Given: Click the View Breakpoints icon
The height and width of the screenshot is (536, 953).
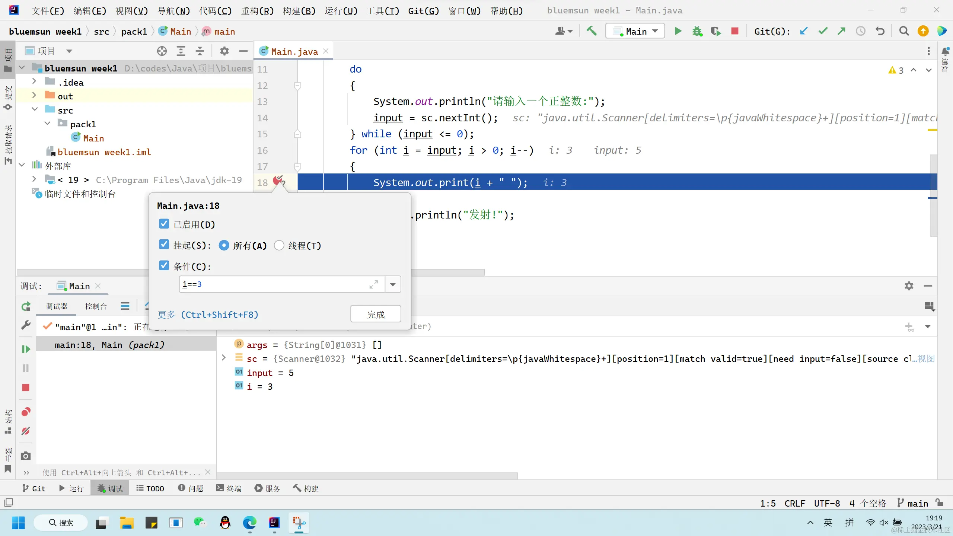Looking at the screenshot, I should 26,412.
